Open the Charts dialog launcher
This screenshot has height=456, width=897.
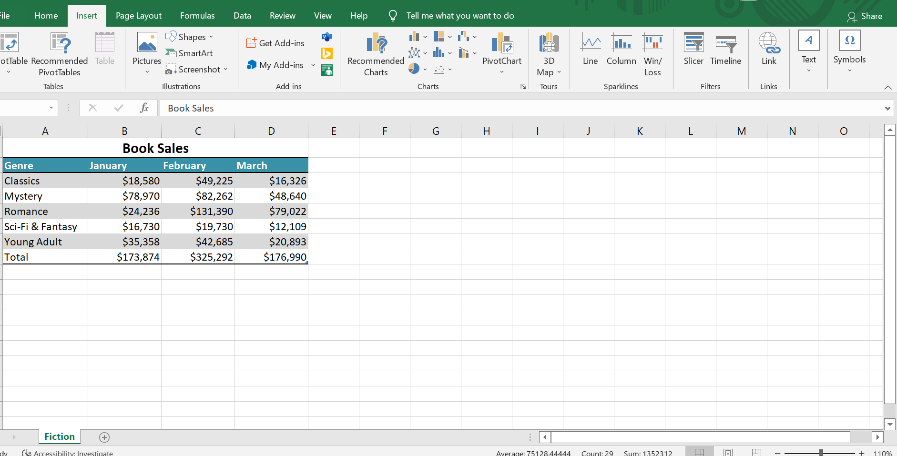(x=523, y=86)
